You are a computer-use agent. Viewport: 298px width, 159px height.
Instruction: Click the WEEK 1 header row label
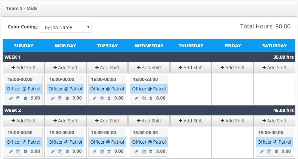12,57
